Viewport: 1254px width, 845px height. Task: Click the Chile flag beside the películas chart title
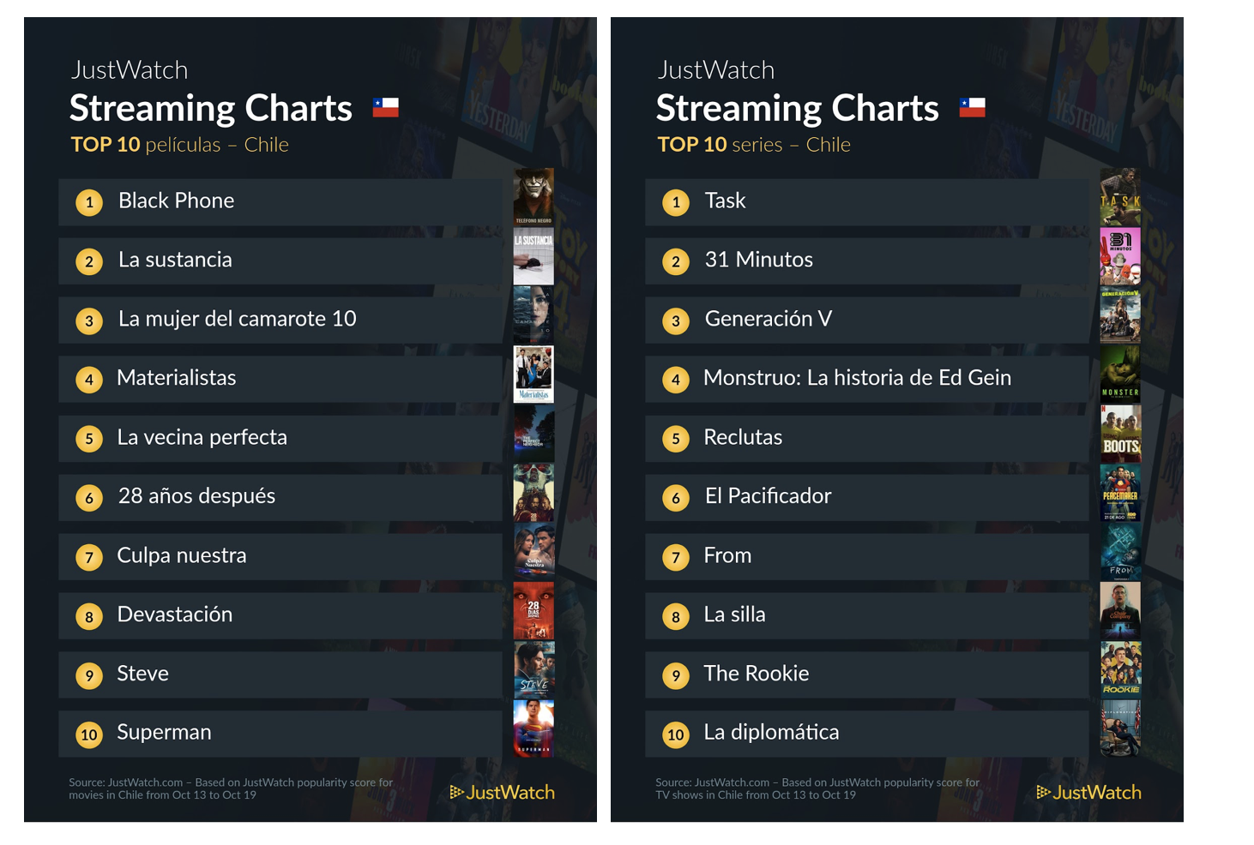(385, 108)
